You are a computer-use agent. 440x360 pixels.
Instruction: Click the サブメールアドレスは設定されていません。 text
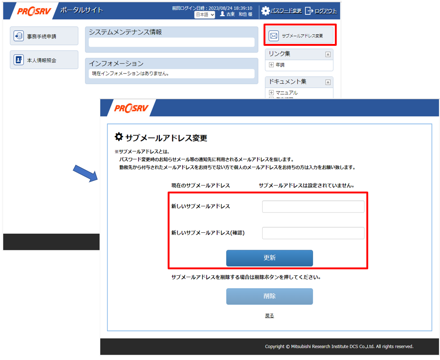click(307, 186)
